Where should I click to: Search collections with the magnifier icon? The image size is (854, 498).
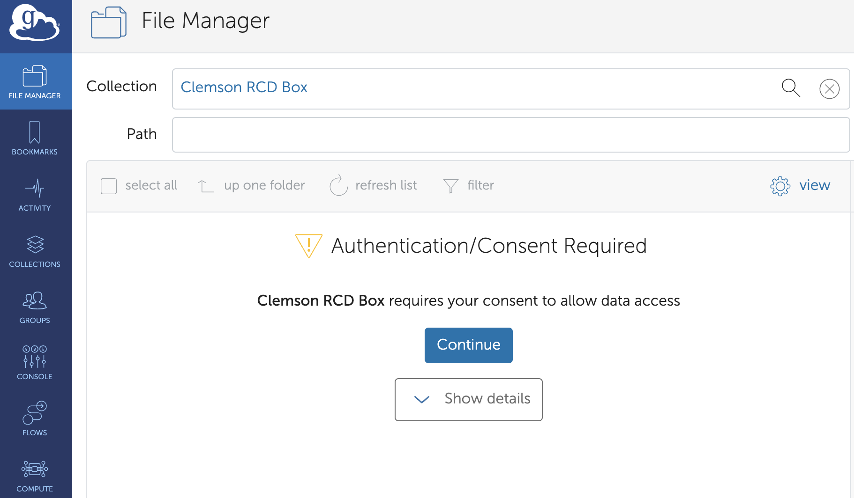point(791,88)
